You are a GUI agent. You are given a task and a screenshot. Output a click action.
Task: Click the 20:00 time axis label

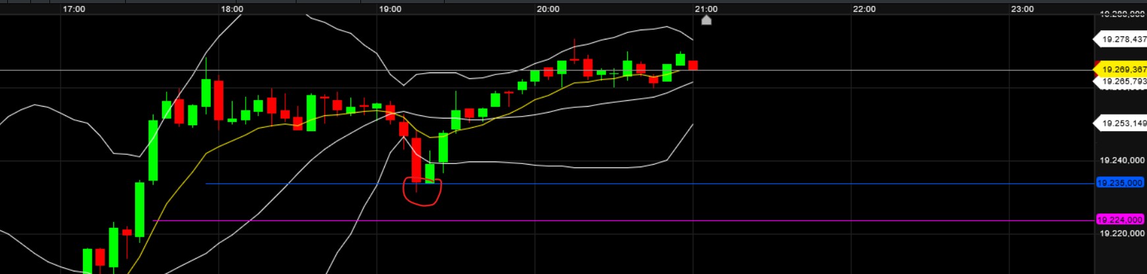click(x=548, y=9)
